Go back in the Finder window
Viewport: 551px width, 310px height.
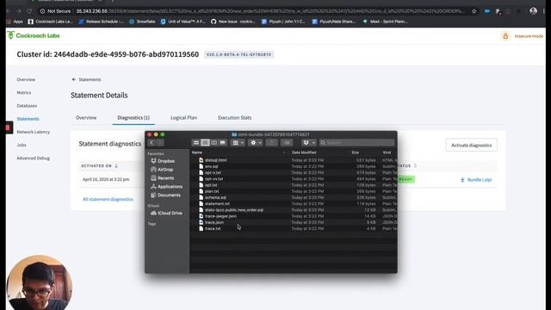coord(152,143)
